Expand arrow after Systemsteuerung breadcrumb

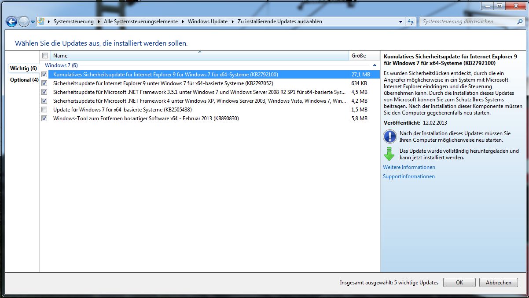(99, 22)
